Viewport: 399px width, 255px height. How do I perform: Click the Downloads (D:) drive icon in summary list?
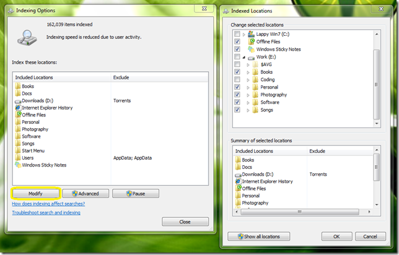(x=238, y=175)
